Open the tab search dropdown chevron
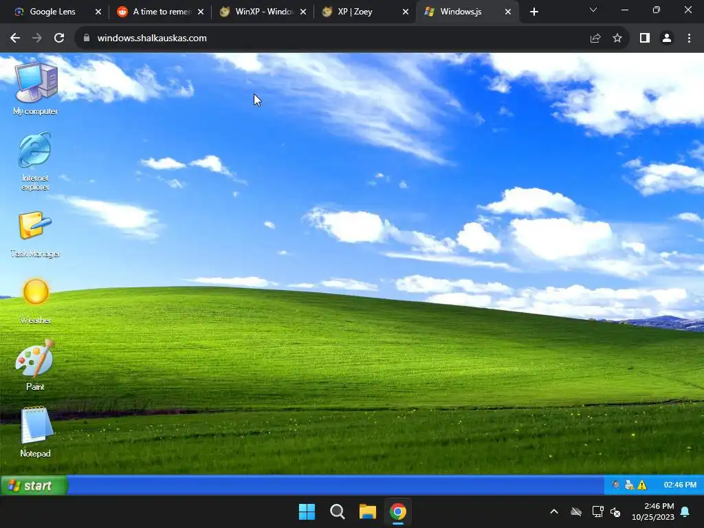 click(593, 10)
